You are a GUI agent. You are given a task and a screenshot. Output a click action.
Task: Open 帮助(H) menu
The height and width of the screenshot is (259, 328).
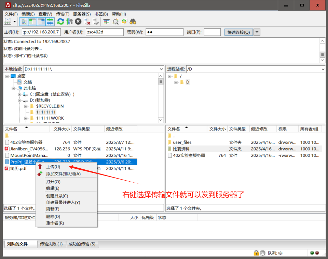coord(119,14)
